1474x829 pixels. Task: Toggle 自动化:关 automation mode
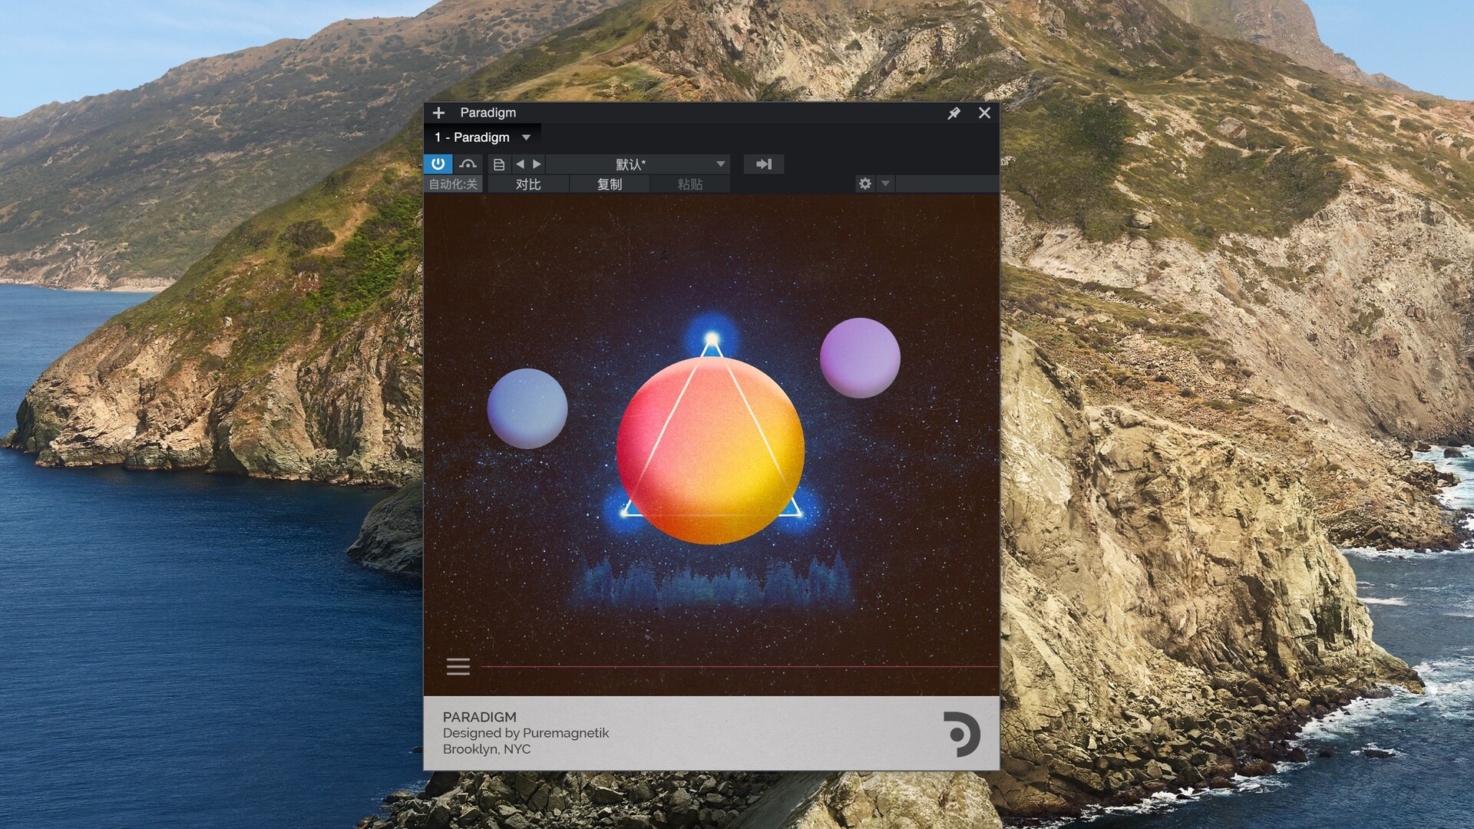click(453, 184)
